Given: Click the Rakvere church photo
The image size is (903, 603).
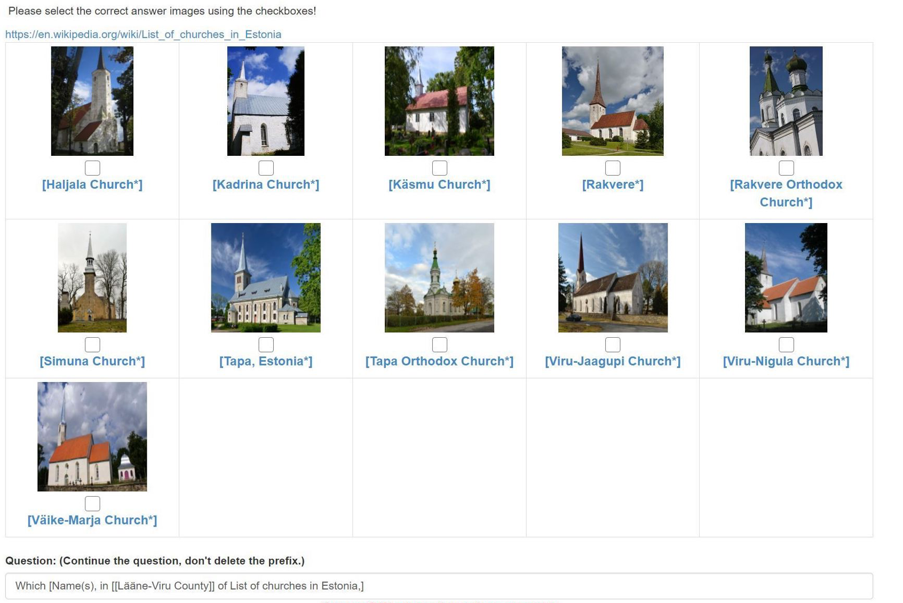Looking at the screenshot, I should click(x=613, y=101).
